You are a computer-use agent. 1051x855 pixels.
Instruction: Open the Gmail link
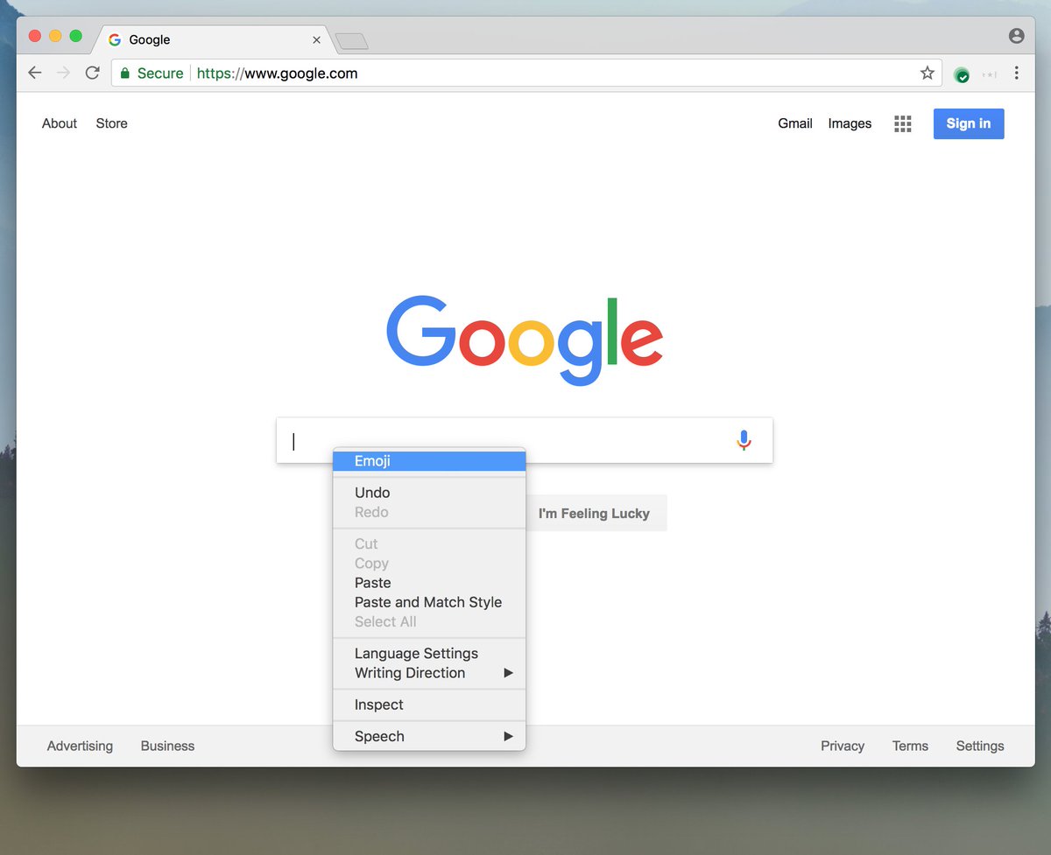pyautogui.click(x=795, y=123)
